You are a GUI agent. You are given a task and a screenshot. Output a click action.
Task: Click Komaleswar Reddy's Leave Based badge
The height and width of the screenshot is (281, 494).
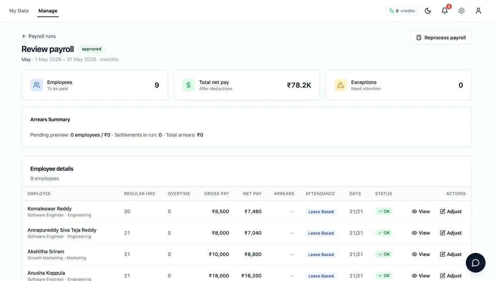pos(321,212)
